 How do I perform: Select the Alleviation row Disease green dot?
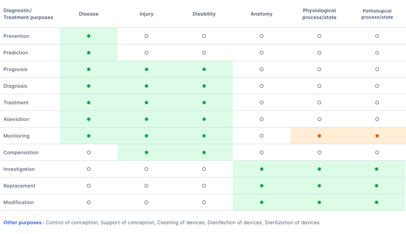point(89,119)
